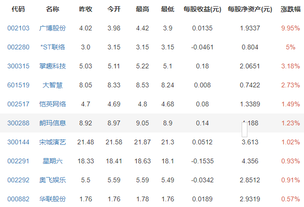Click earnings per share value -0.0461
The height and width of the screenshot is (207, 304).
(202, 47)
